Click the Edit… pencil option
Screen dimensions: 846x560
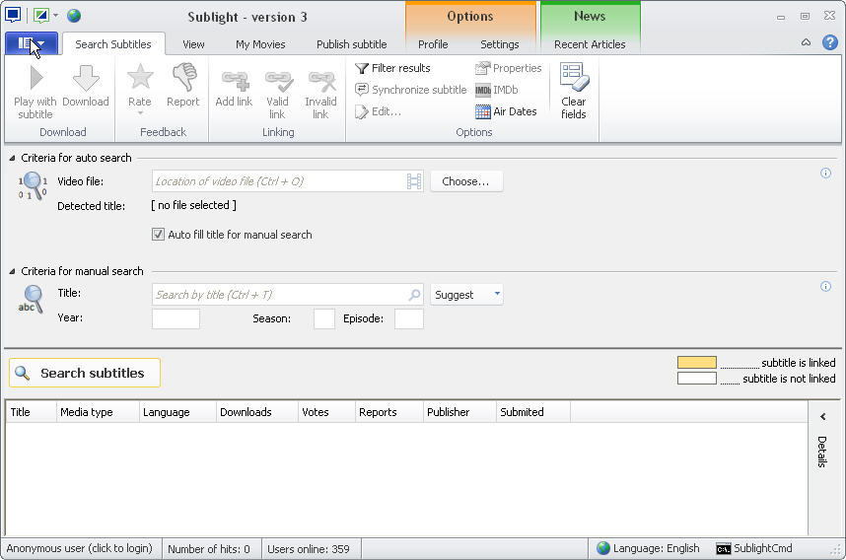379,111
